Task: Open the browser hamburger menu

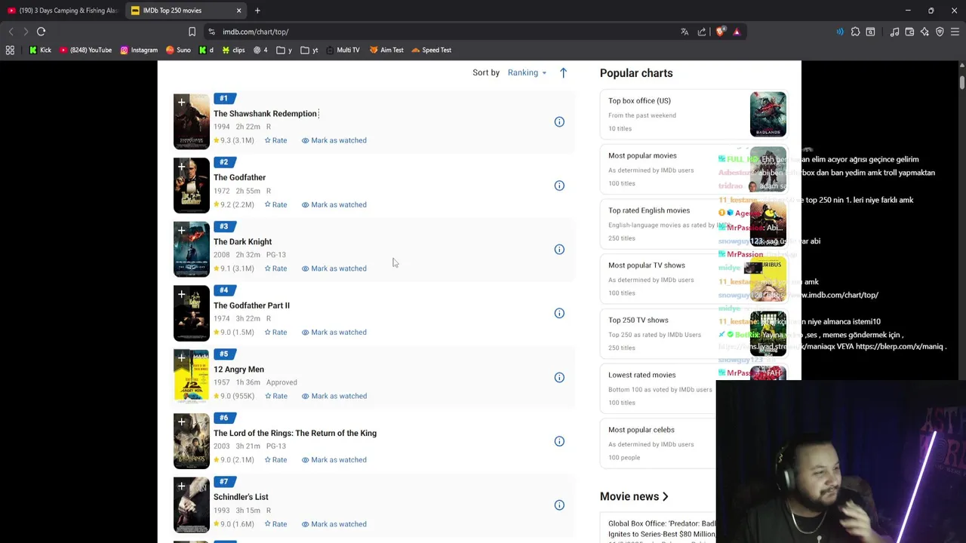Action: (x=955, y=32)
